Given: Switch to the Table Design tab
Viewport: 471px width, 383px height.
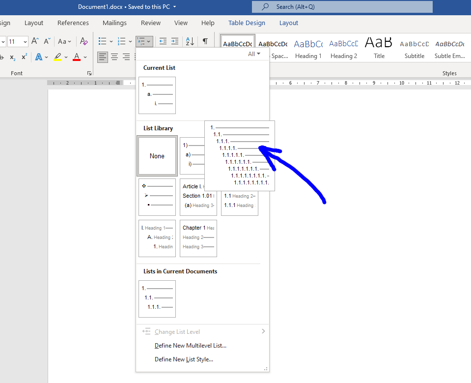Looking at the screenshot, I should tap(247, 23).
